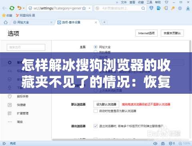Open the 查看 menu
Viewport: 192px width, 146px height.
pos(132,2)
